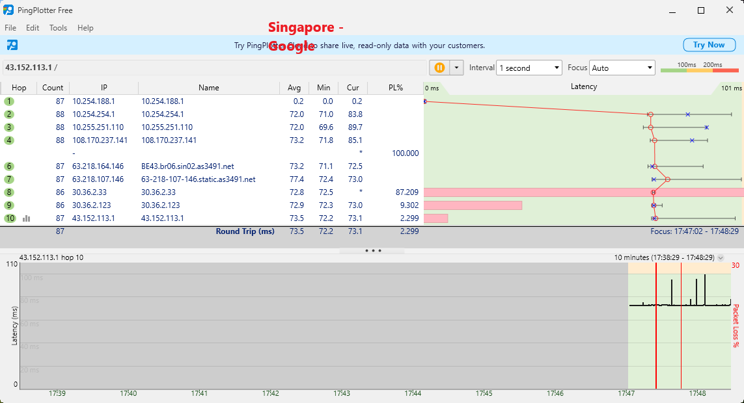Sort by the IP column header
This screenshot has width=744, height=403.
click(x=104, y=88)
